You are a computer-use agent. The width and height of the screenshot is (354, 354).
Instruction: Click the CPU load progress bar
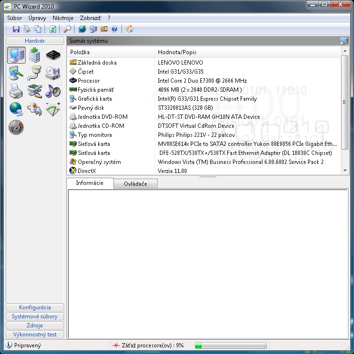click(231, 345)
